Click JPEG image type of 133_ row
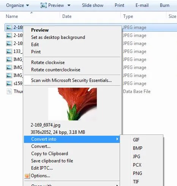177x186 pixels. click(134, 51)
